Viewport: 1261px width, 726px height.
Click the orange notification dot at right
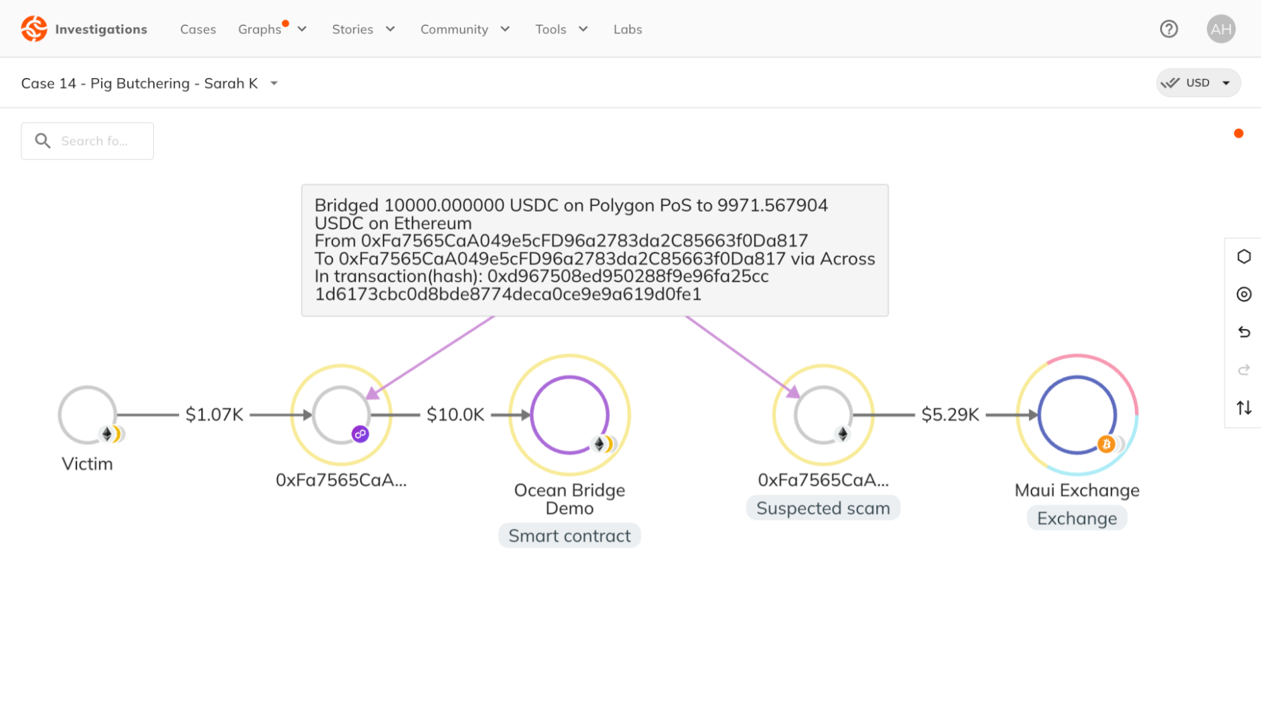tap(1238, 134)
